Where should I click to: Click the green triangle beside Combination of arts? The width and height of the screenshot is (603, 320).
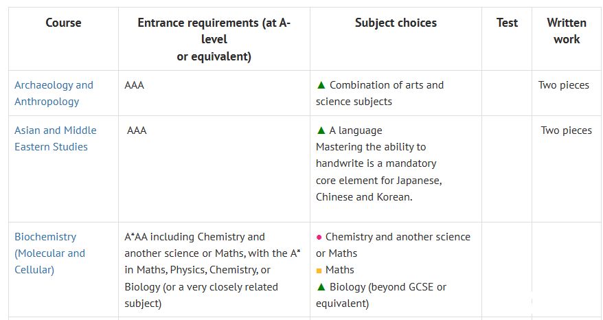(321, 85)
